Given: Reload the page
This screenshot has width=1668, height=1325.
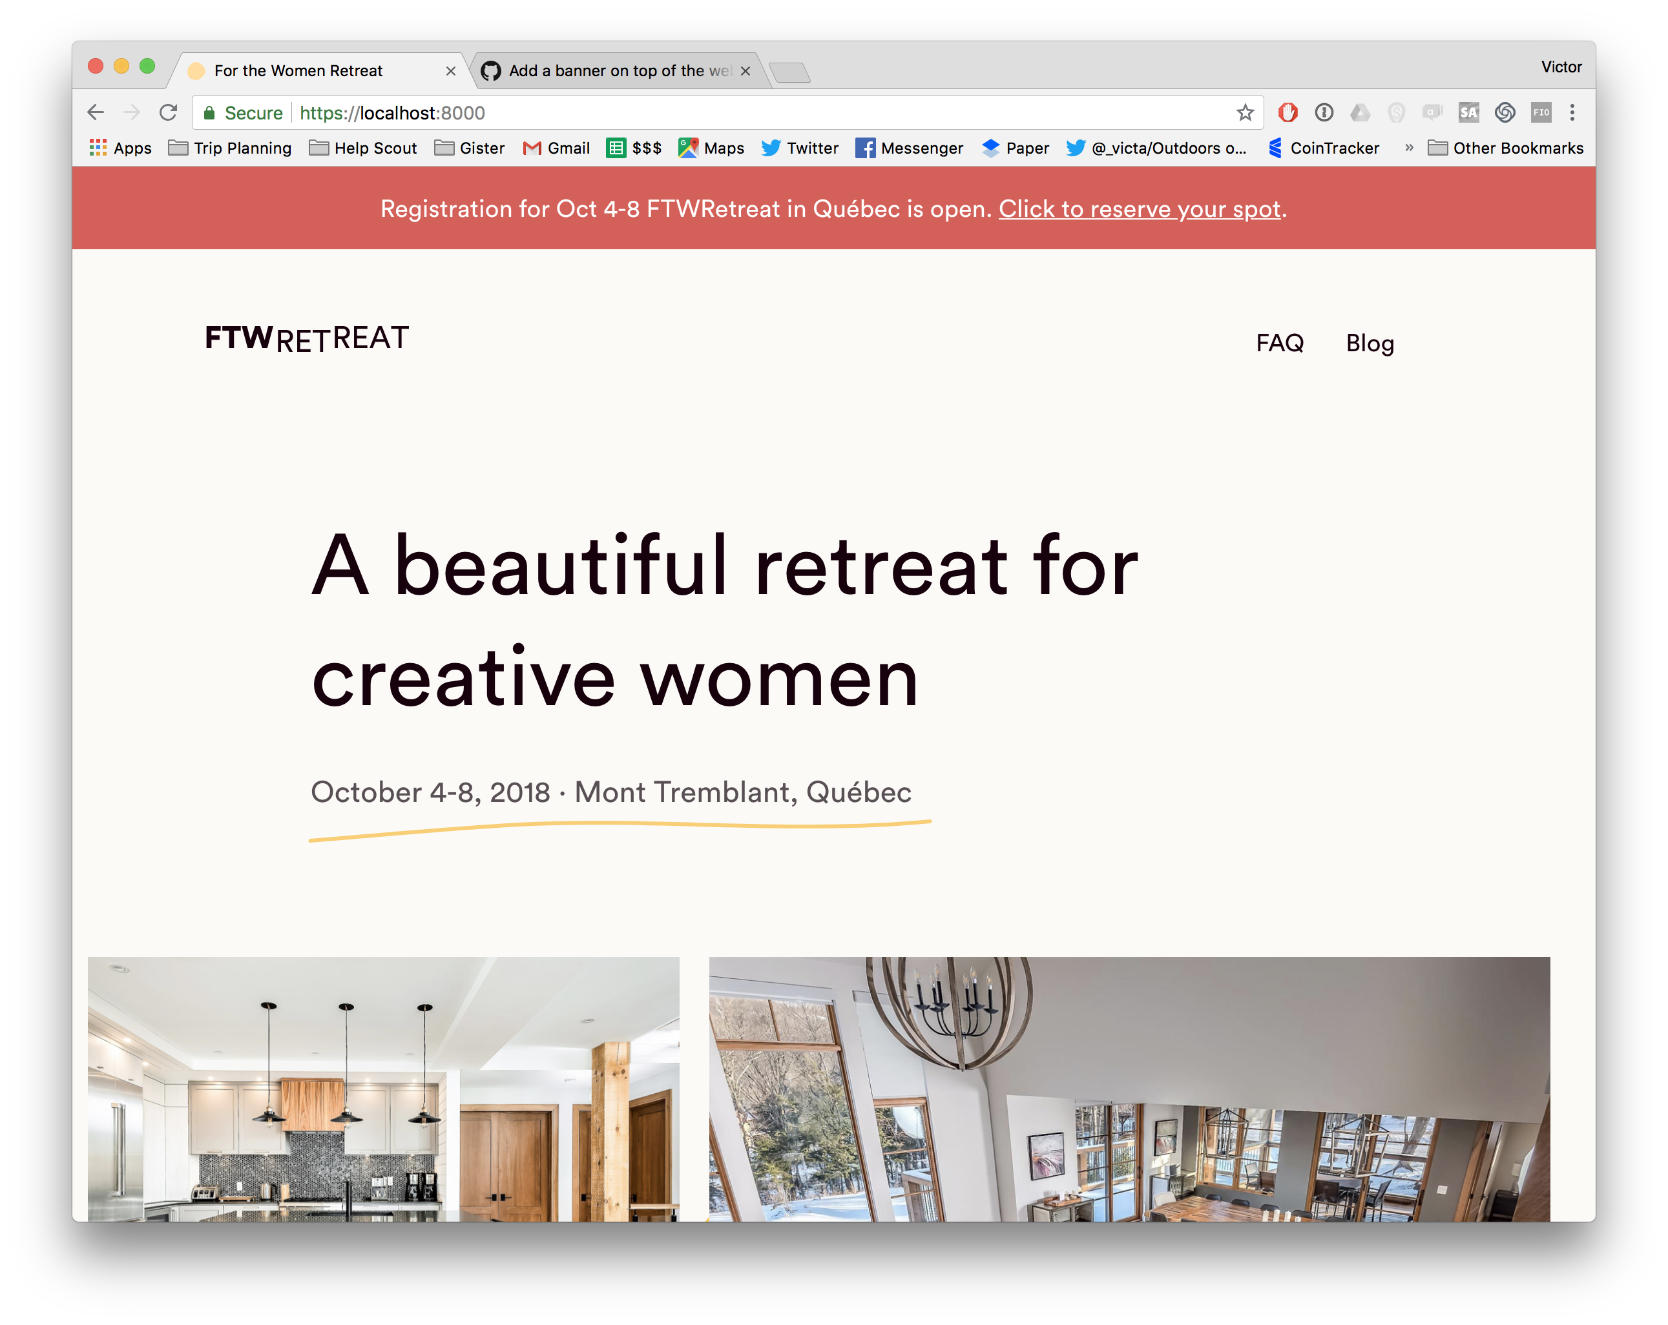Looking at the screenshot, I should (x=168, y=113).
